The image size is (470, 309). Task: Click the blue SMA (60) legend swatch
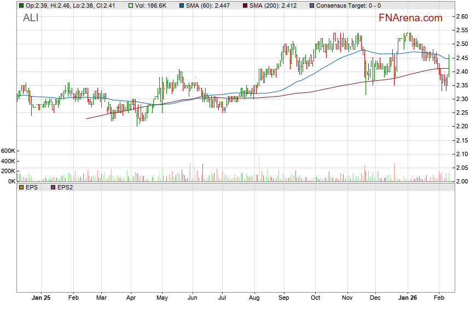coord(182,5)
